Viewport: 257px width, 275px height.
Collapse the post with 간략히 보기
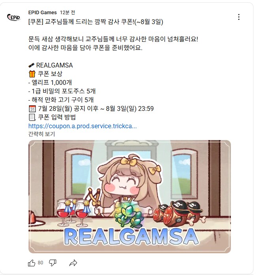coord(42,134)
